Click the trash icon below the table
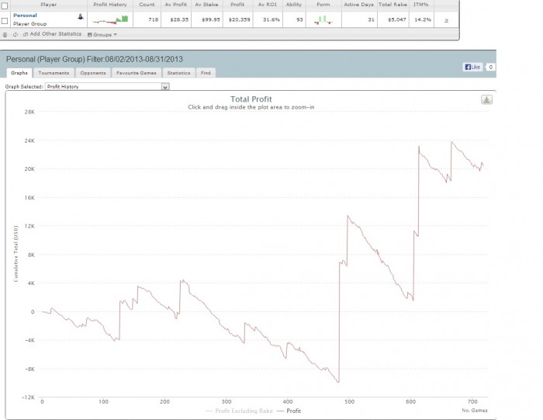Image resolution: width=543 pixels, height=420 pixels. click(5, 35)
